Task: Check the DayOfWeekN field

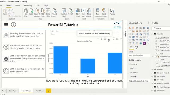Action: [156, 41]
